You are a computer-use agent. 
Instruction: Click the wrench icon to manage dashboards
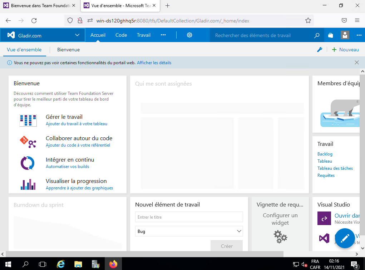point(320,50)
